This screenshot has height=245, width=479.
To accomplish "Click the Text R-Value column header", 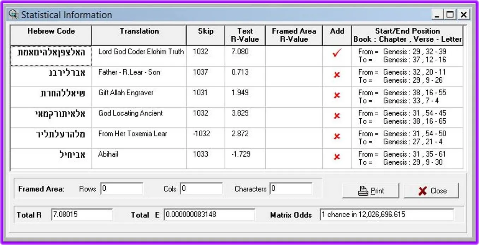I will click(245, 35).
